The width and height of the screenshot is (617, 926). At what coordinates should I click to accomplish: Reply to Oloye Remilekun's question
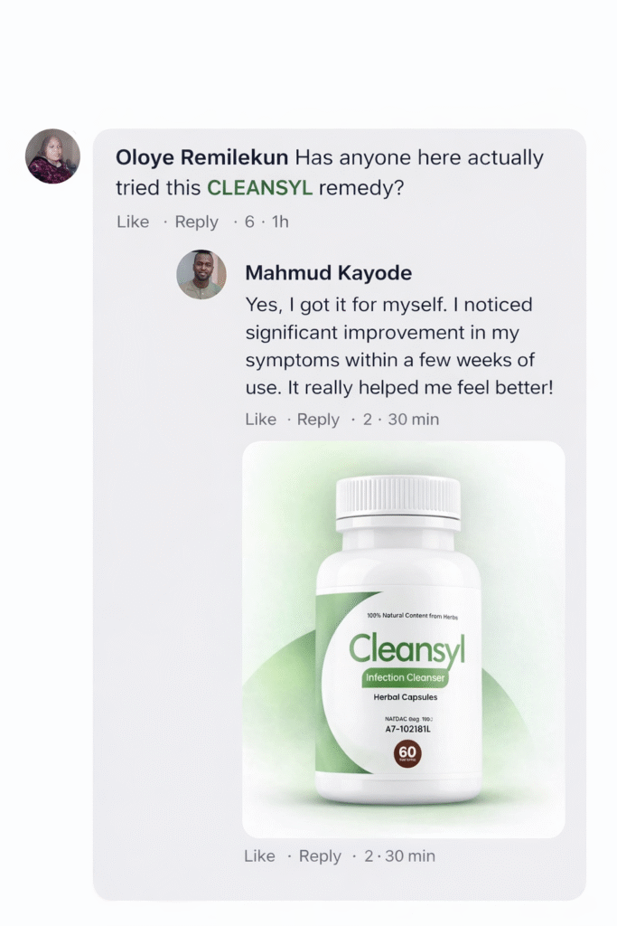tap(197, 222)
